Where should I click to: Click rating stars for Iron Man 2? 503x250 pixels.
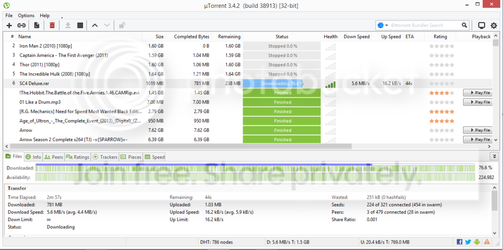coord(442,46)
